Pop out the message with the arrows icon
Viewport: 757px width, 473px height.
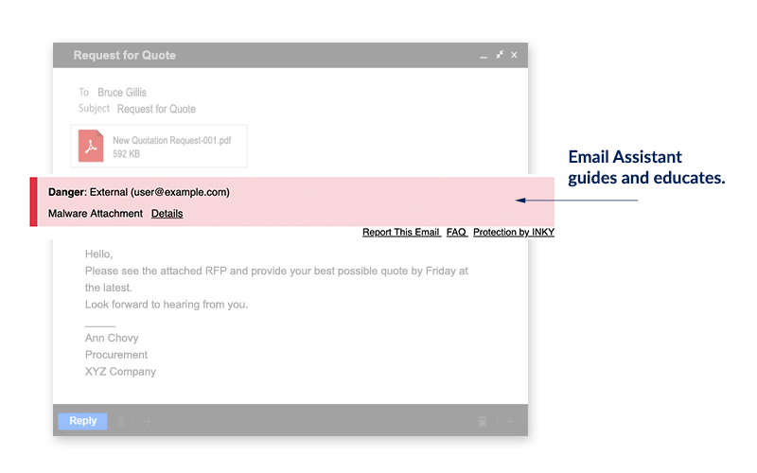(x=500, y=55)
